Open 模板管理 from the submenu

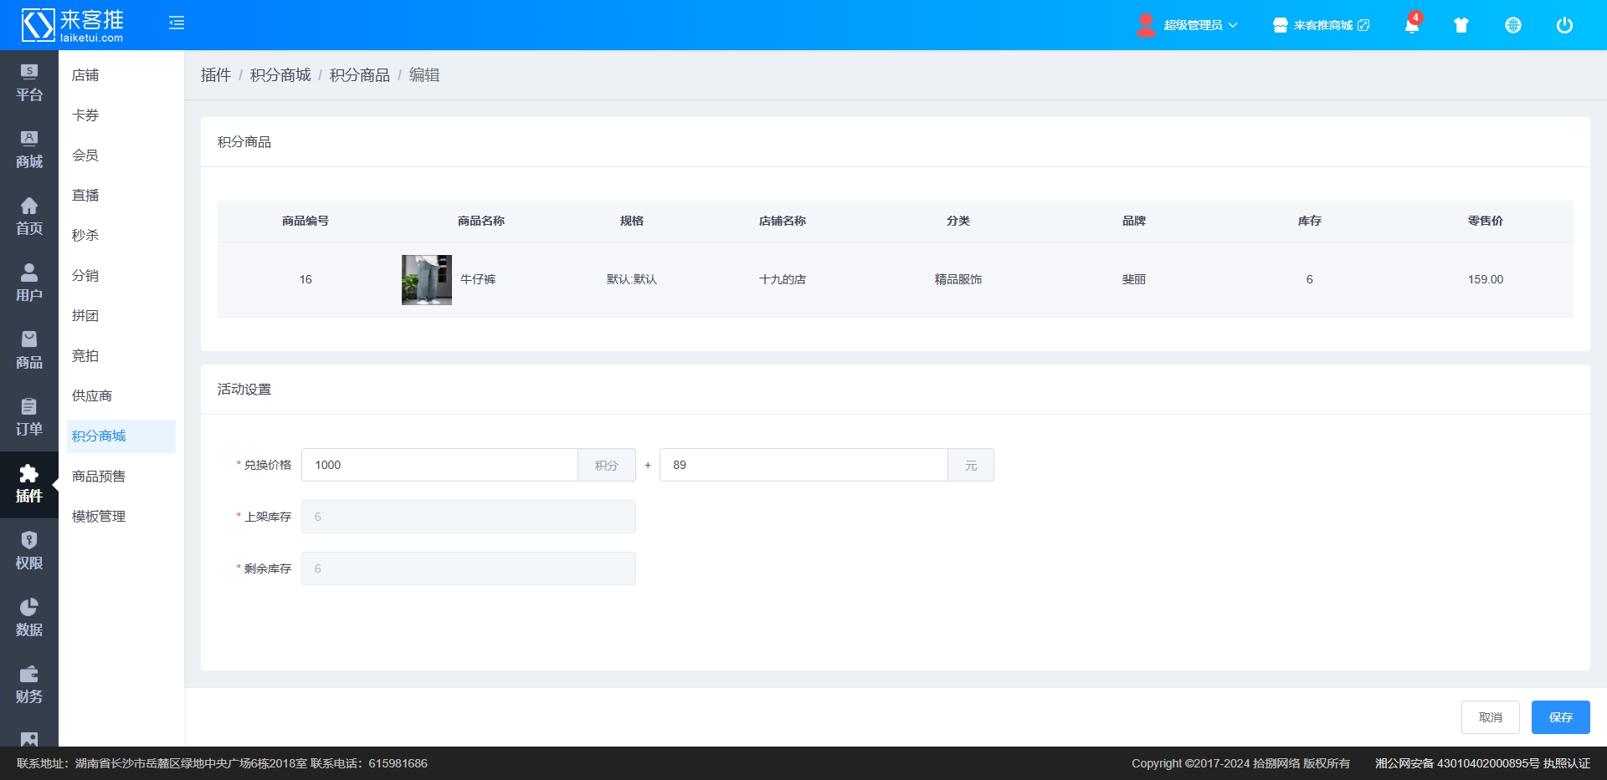click(x=99, y=517)
